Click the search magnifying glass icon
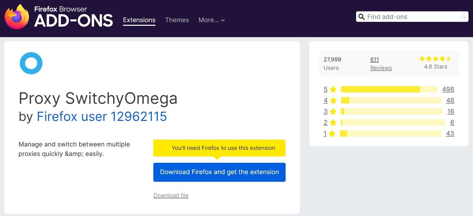The height and width of the screenshot is (216, 473). 361,17
